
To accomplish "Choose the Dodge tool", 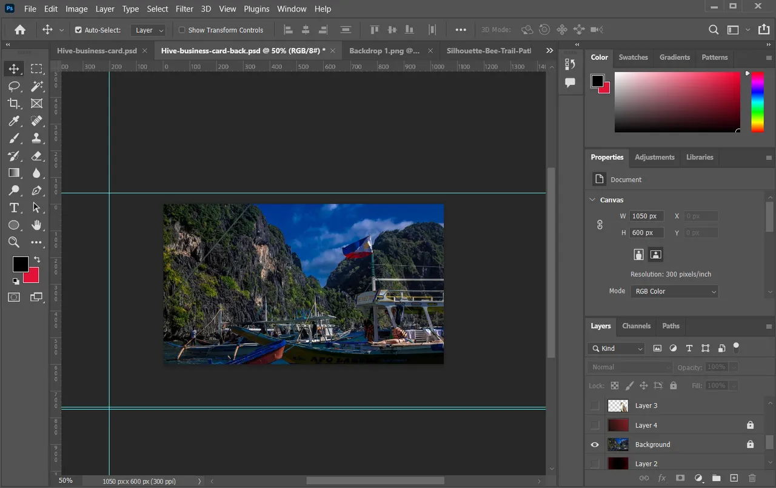I will [x=14, y=190].
